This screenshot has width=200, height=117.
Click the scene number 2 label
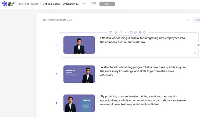pos(56,74)
